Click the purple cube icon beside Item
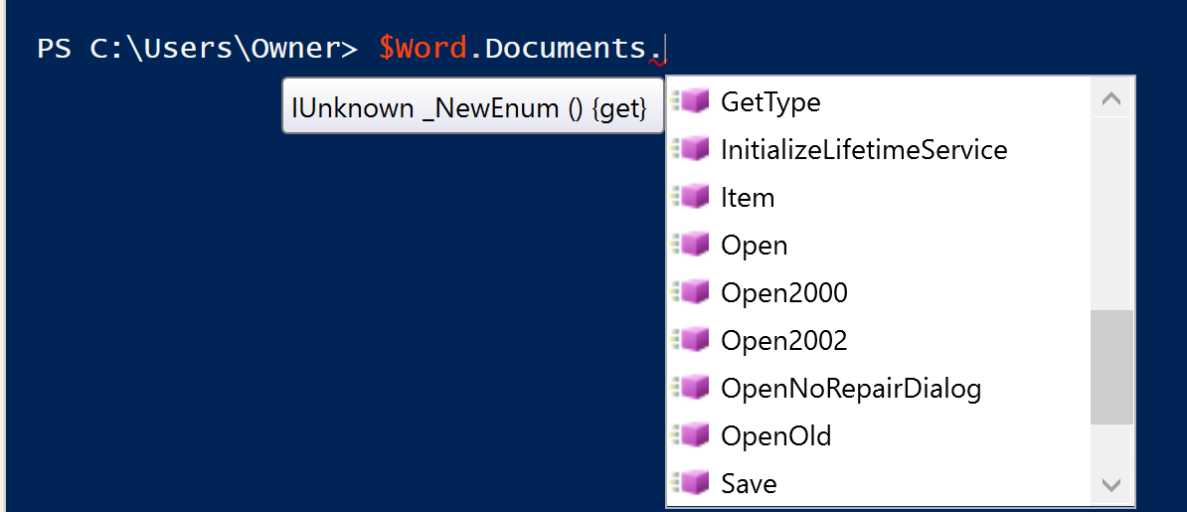The width and height of the screenshot is (1187, 512). (691, 197)
